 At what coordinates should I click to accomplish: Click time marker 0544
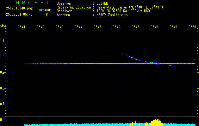point(78,27)
